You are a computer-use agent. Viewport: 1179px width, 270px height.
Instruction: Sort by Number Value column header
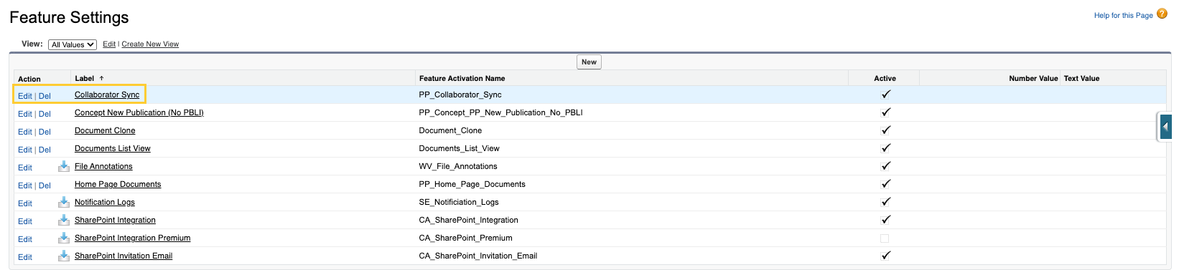pos(1033,78)
